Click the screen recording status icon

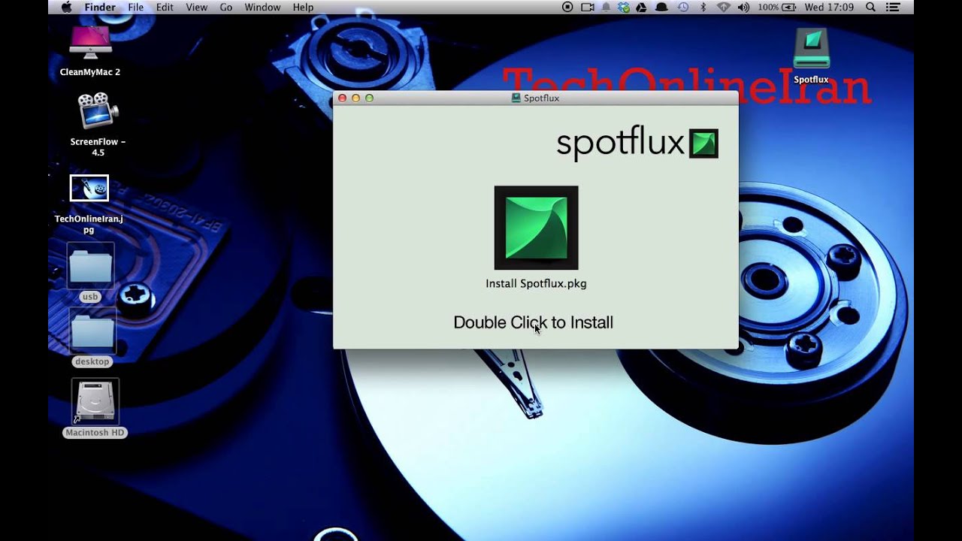pos(567,7)
